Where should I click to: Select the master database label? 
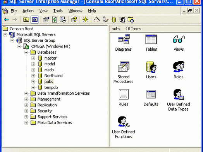click(x=50, y=58)
